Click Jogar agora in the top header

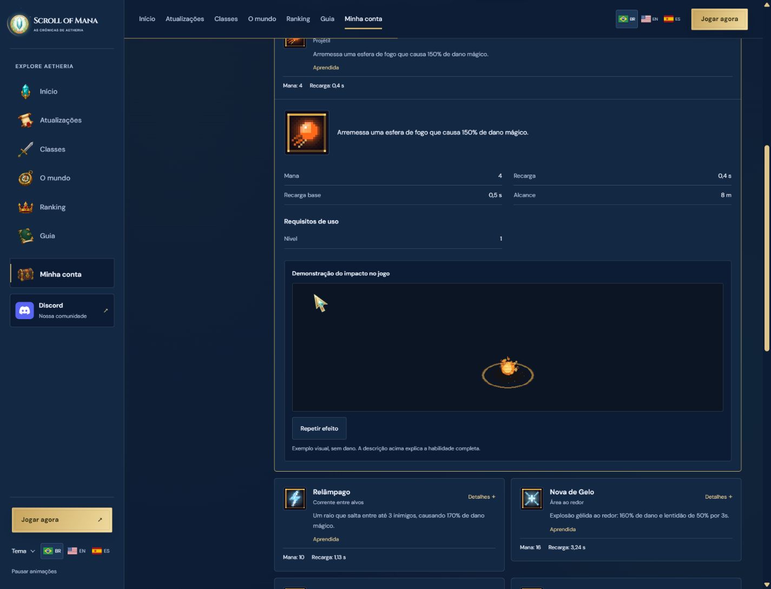coord(720,19)
